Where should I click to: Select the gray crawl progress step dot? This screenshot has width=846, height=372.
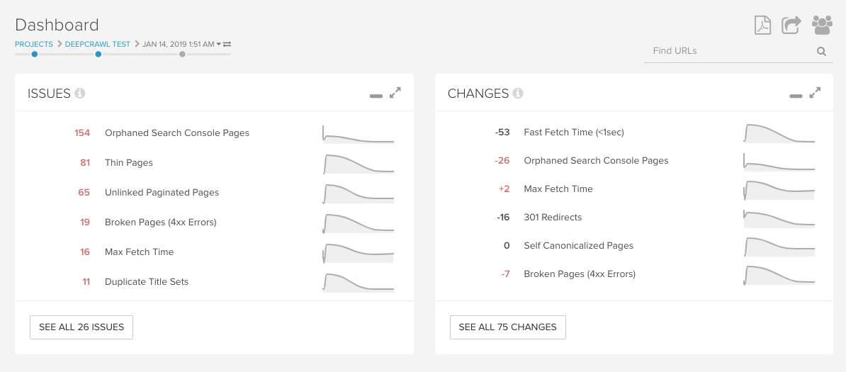click(182, 54)
